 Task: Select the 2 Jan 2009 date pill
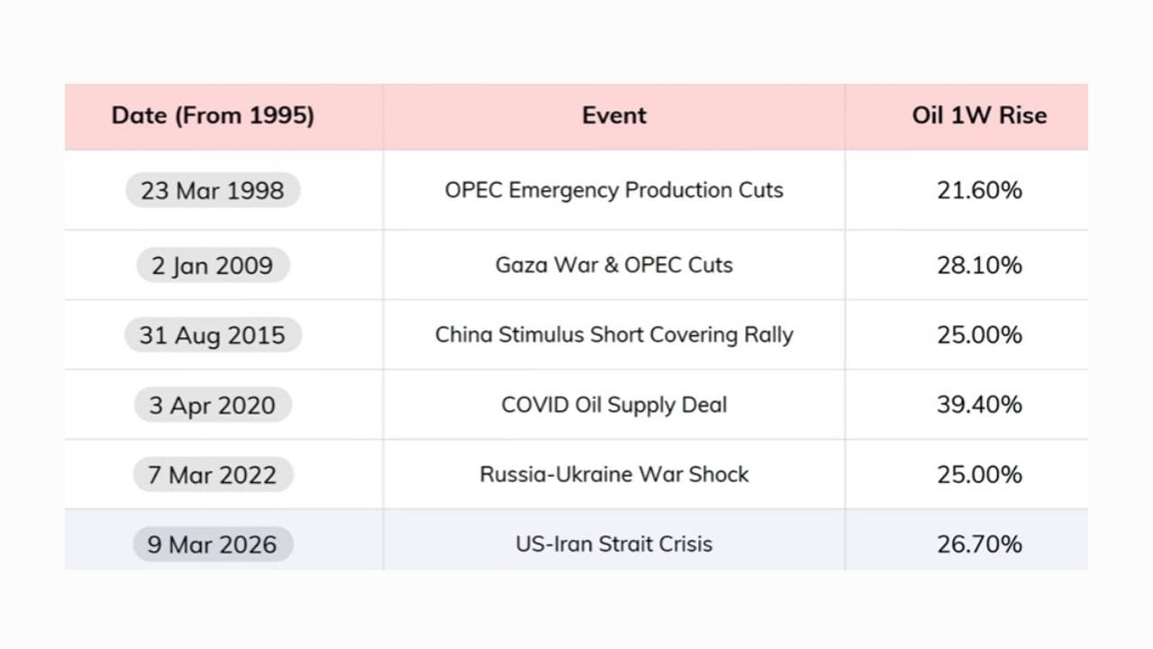(213, 266)
